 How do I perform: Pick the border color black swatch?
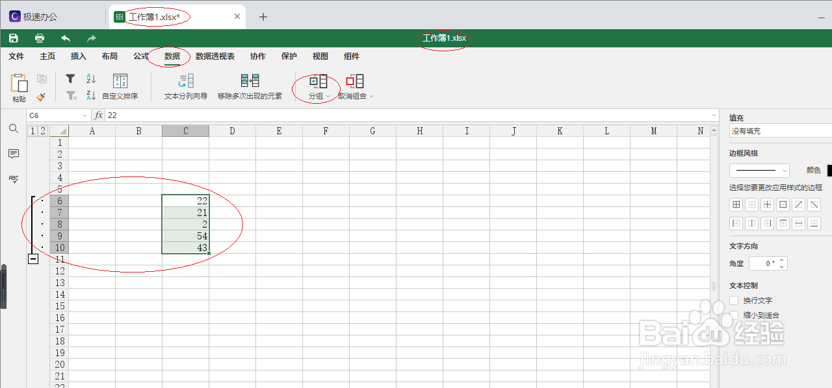point(829,171)
